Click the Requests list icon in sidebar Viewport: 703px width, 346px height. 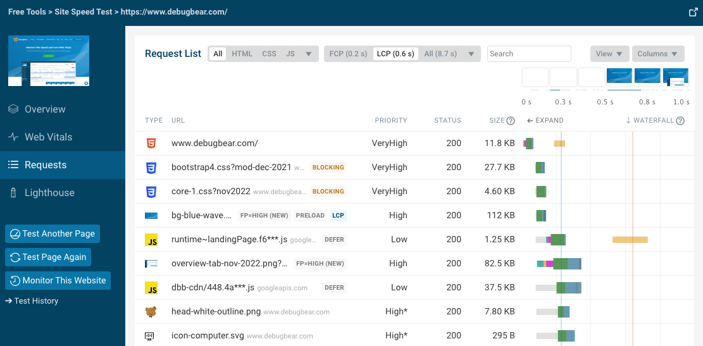point(13,165)
